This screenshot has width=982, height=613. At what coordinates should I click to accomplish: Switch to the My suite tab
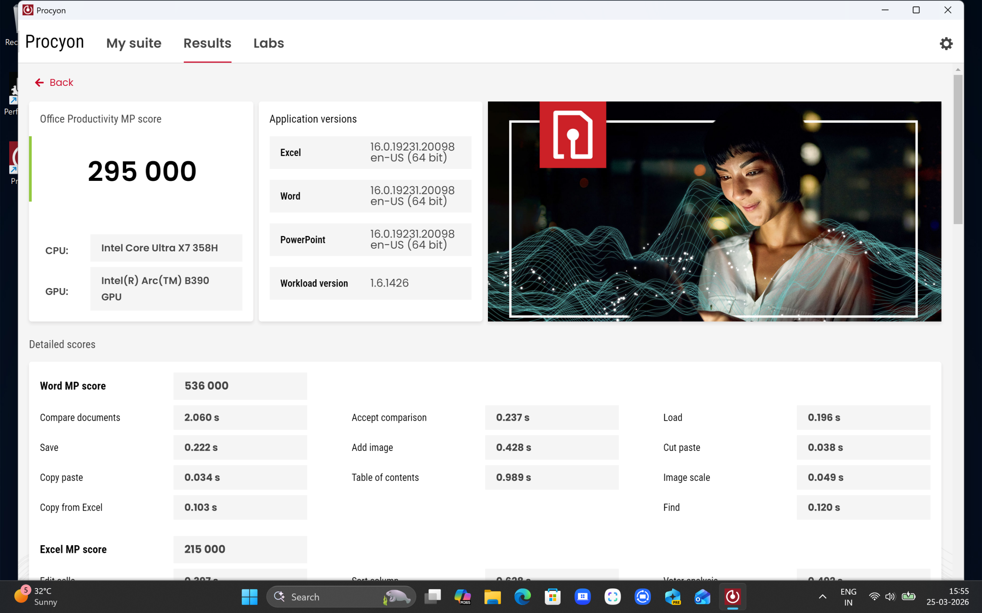[x=133, y=43]
